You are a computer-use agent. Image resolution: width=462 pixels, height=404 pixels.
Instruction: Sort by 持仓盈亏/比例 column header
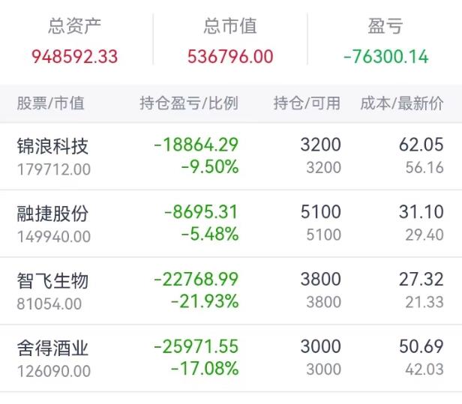coord(188,103)
